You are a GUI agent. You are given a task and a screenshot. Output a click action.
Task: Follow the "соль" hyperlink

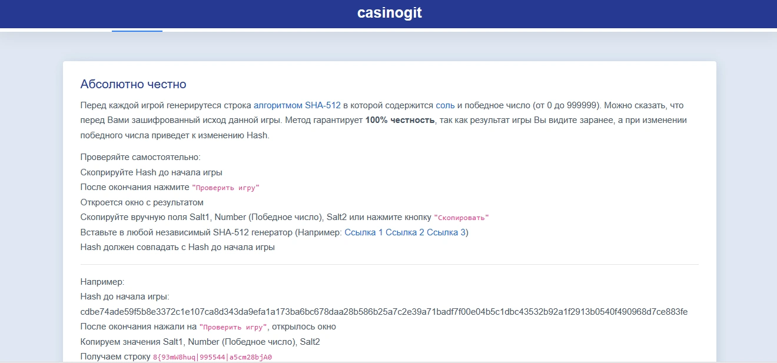point(445,106)
